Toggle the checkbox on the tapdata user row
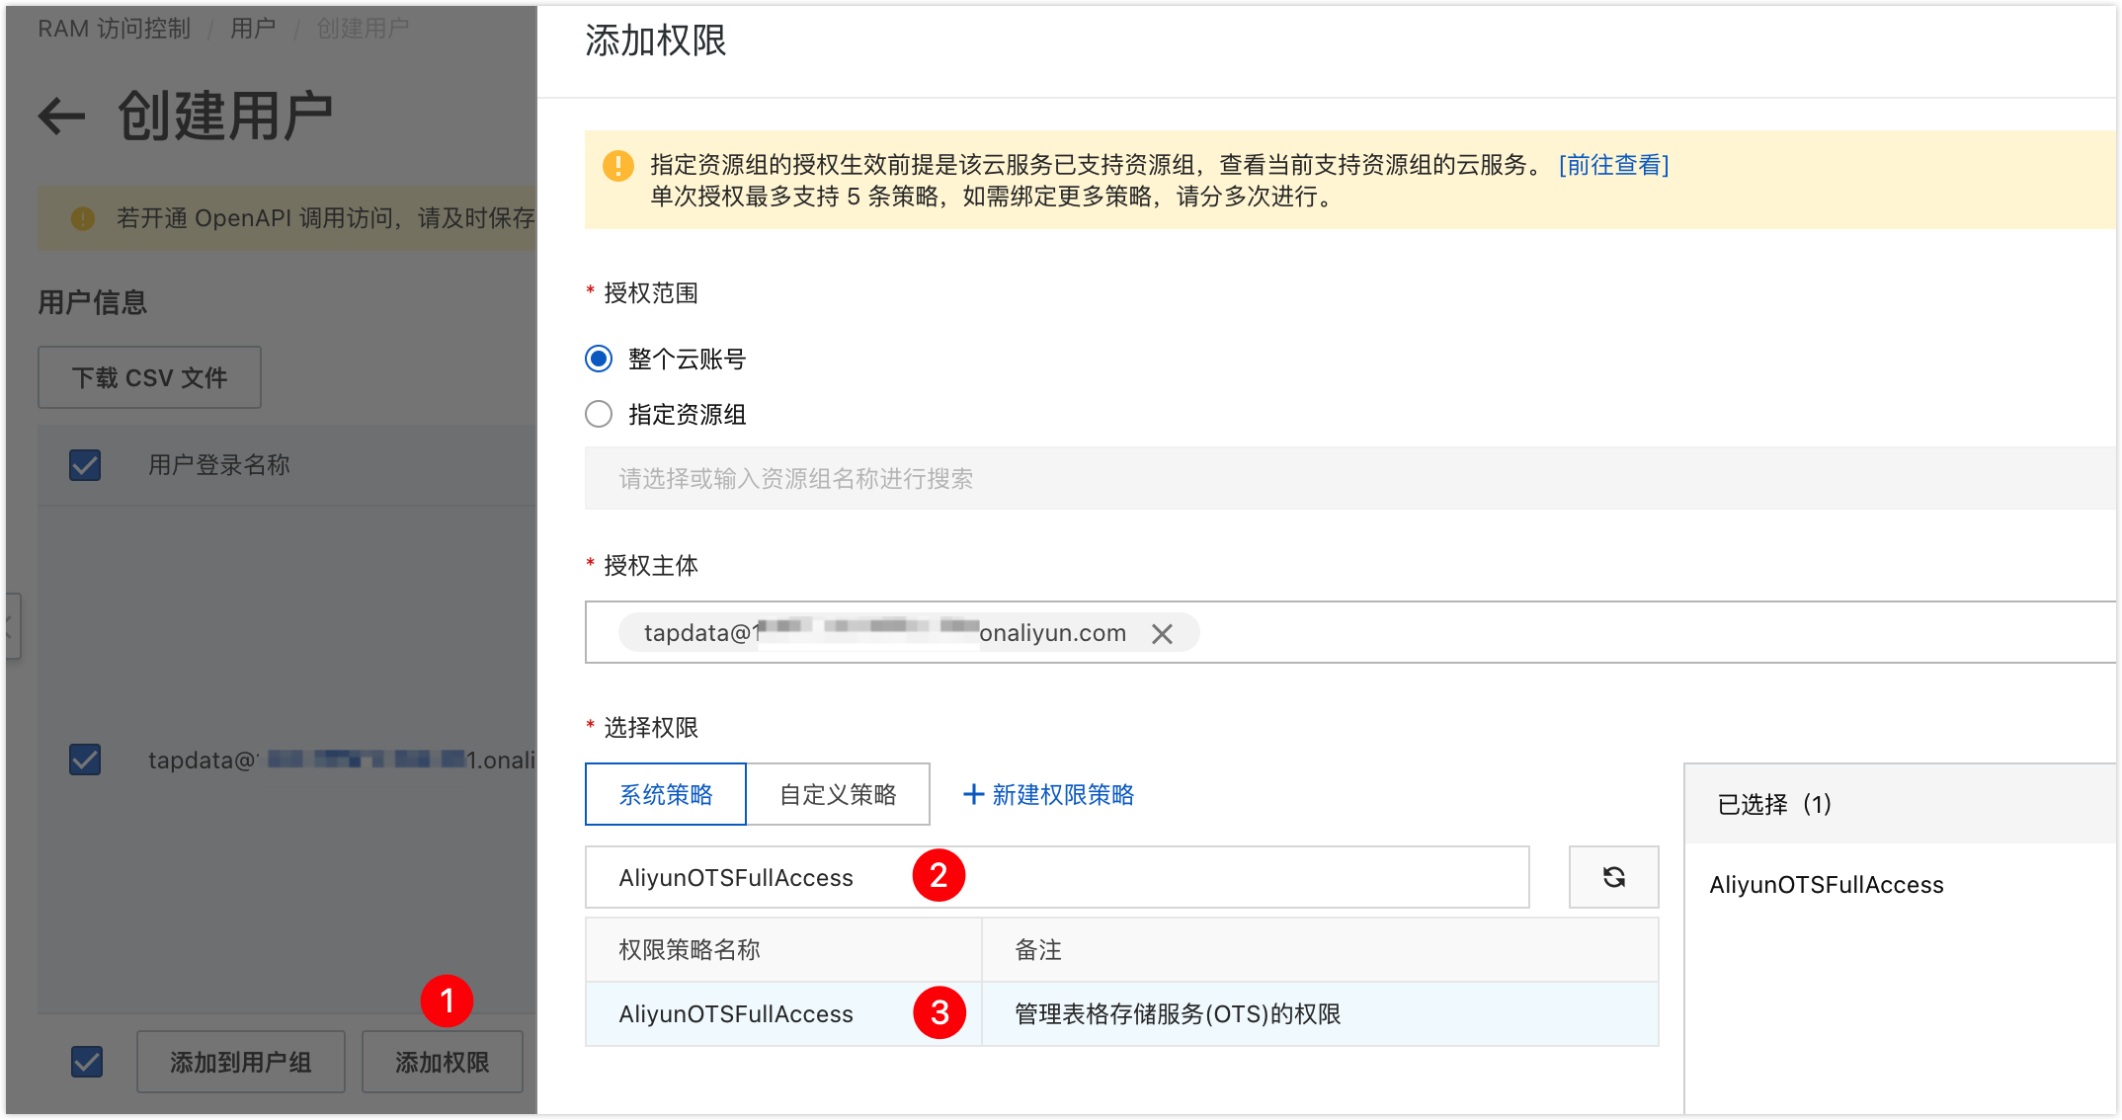2122x1120 pixels. [x=85, y=760]
